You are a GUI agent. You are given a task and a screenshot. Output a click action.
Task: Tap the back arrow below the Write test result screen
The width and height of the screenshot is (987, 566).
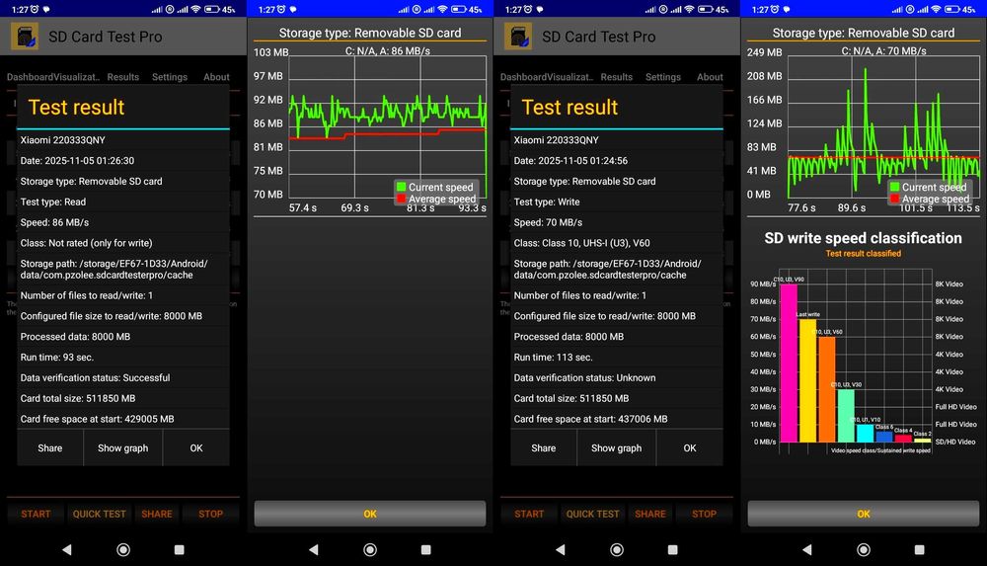pyautogui.click(x=560, y=549)
